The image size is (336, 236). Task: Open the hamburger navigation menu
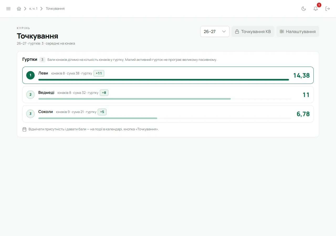pos(8,9)
